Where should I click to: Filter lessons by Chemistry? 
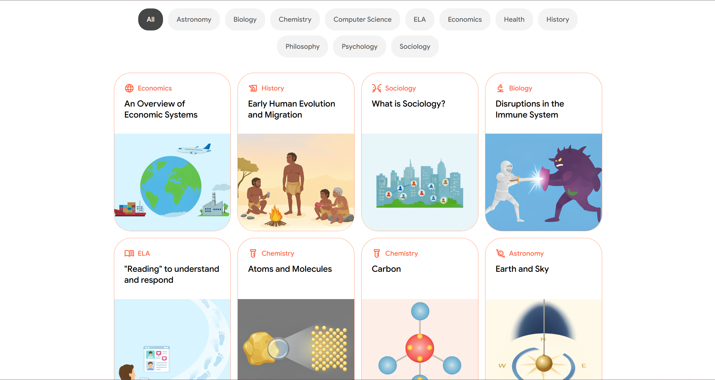click(x=295, y=19)
